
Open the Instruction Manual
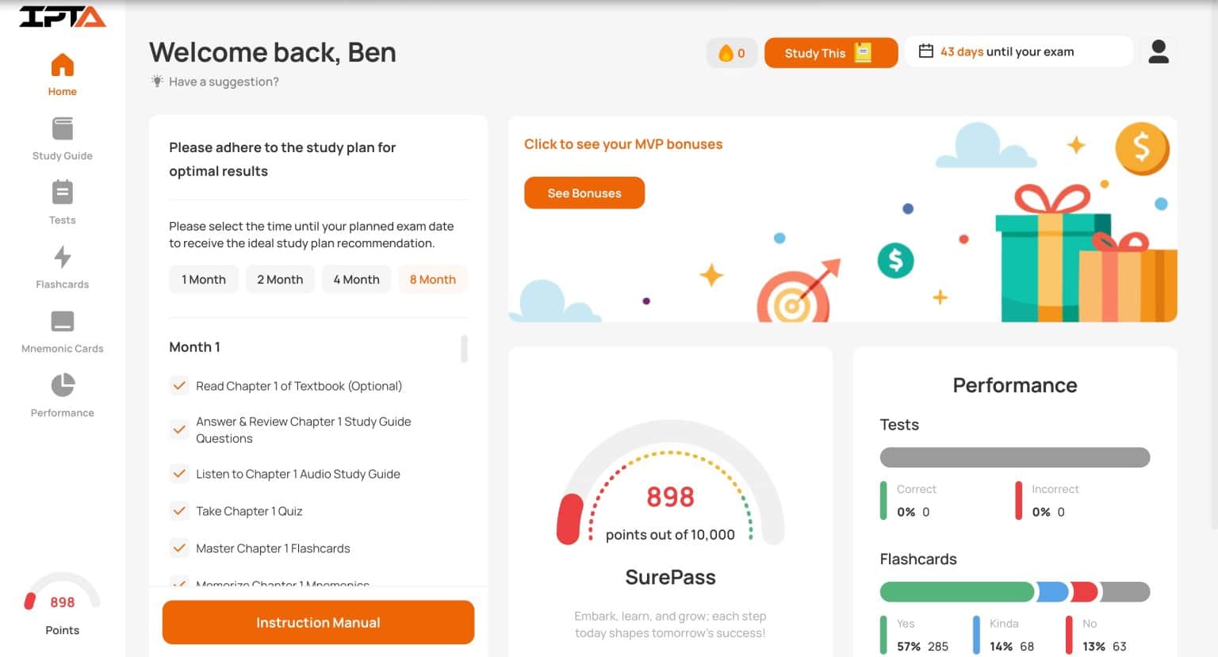point(318,623)
